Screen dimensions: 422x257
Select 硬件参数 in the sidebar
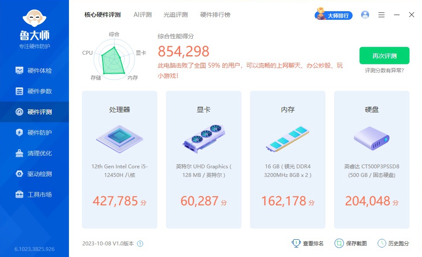pyautogui.click(x=34, y=91)
